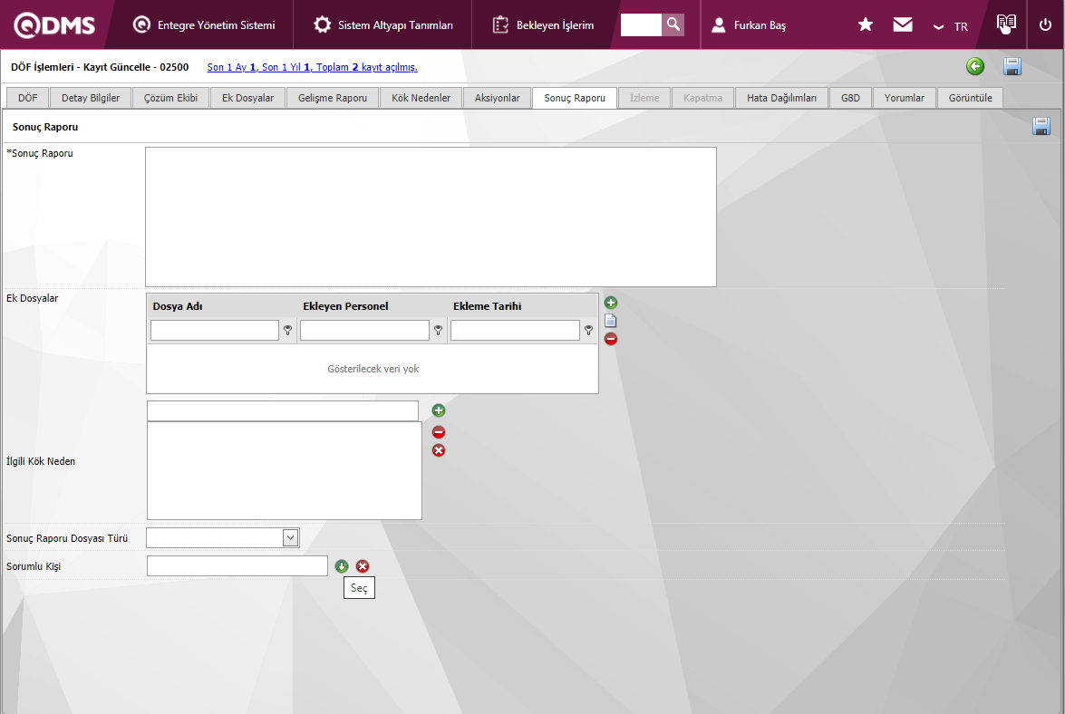Click the header save disk icon
1065x714 pixels.
coord(1012,66)
